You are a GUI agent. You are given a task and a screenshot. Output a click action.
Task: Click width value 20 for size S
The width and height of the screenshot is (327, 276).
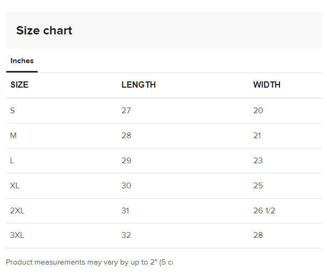[x=258, y=111]
